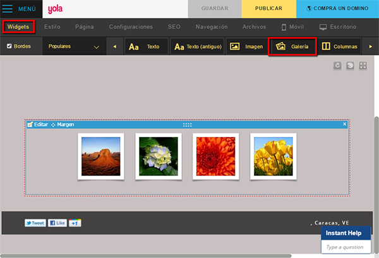The height and width of the screenshot is (258, 379).
Task: Toggle the Bordes checkbox
Action: point(9,47)
